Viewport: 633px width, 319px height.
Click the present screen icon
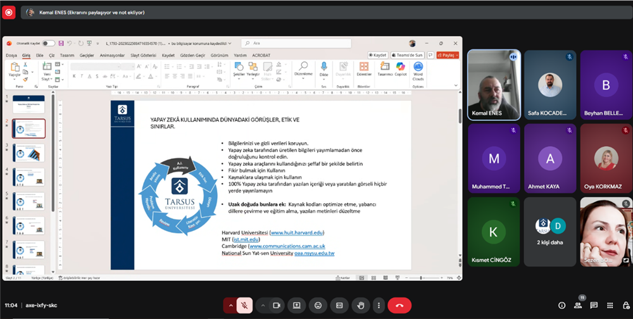tap(296, 305)
